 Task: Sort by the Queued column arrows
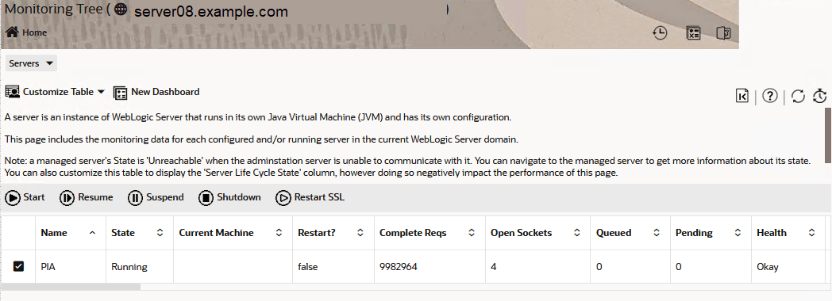click(x=657, y=233)
